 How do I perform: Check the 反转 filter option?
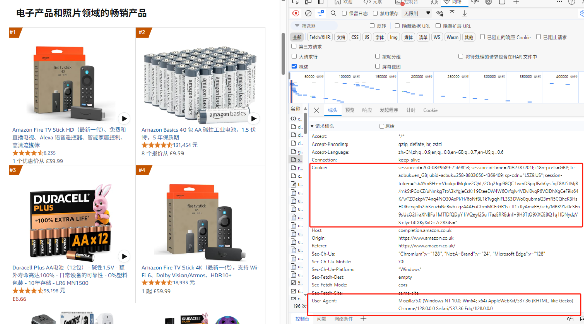[372, 26]
